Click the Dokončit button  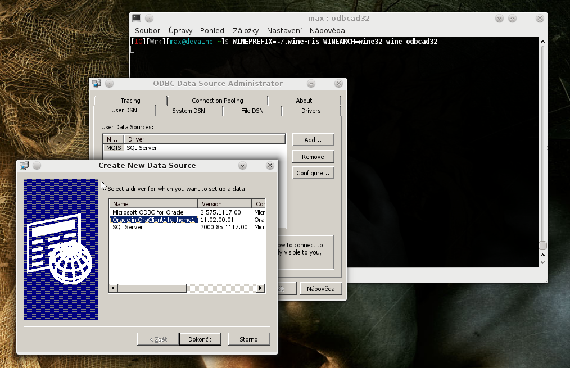200,339
